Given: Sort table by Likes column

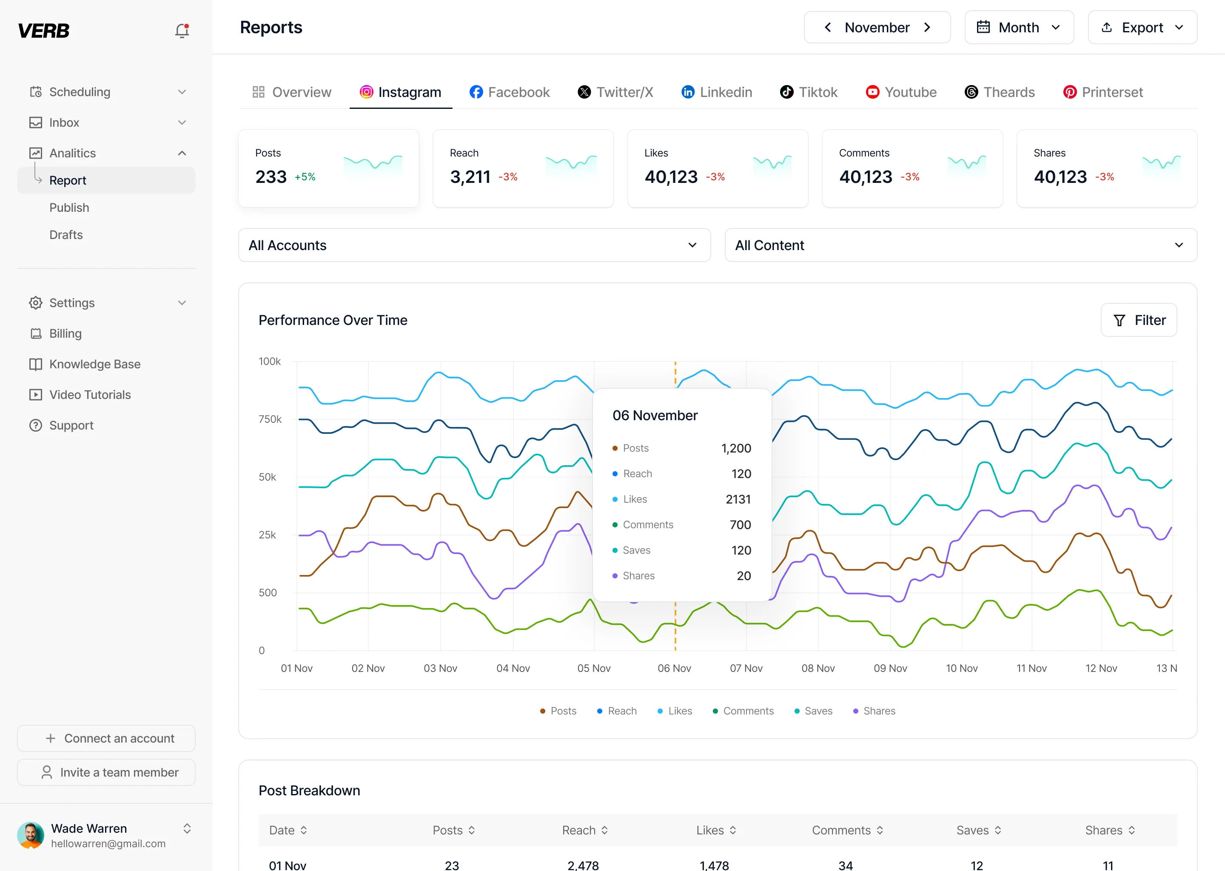Looking at the screenshot, I should [x=717, y=830].
